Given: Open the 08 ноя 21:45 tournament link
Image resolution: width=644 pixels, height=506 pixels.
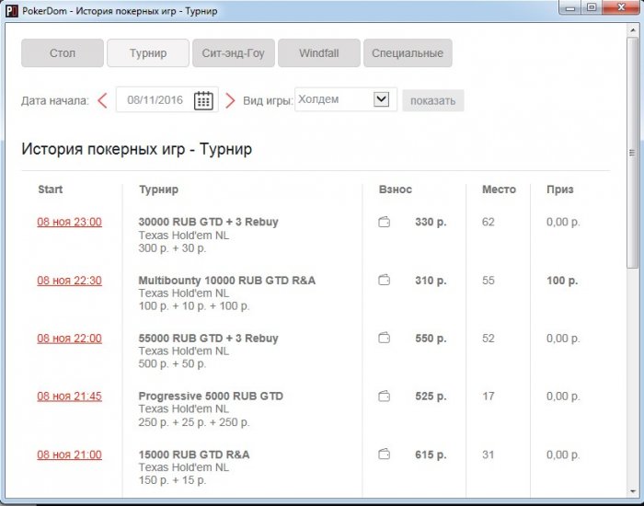Looking at the screenshot, I should [x=69, y=397].
